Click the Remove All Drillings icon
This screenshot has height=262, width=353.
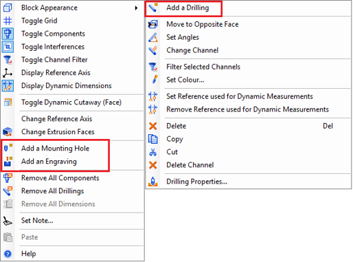coord(8,191)
